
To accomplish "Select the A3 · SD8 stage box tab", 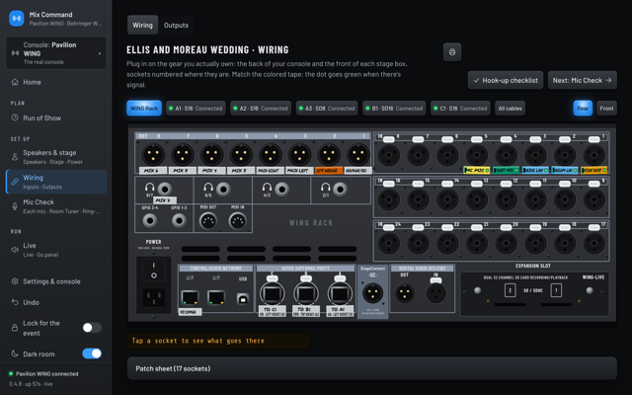I will click(x=327, y=108).
